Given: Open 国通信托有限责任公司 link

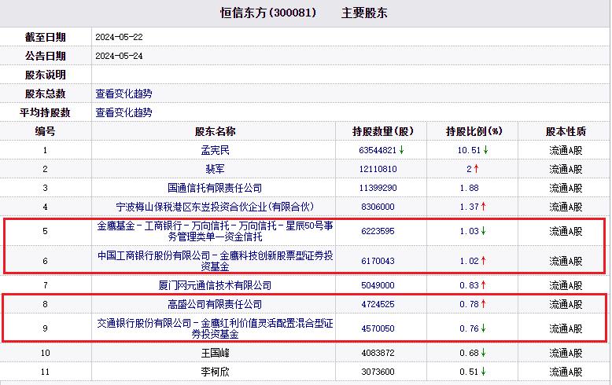Looking at the screenshot, I should 215,189.
